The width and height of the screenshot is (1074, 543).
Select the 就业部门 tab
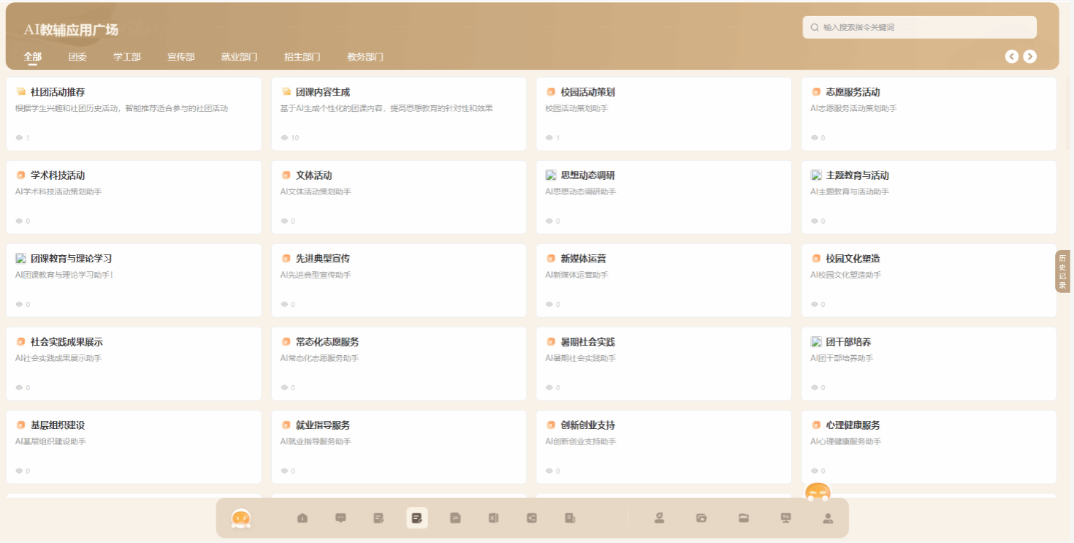[x=239, y=57]
